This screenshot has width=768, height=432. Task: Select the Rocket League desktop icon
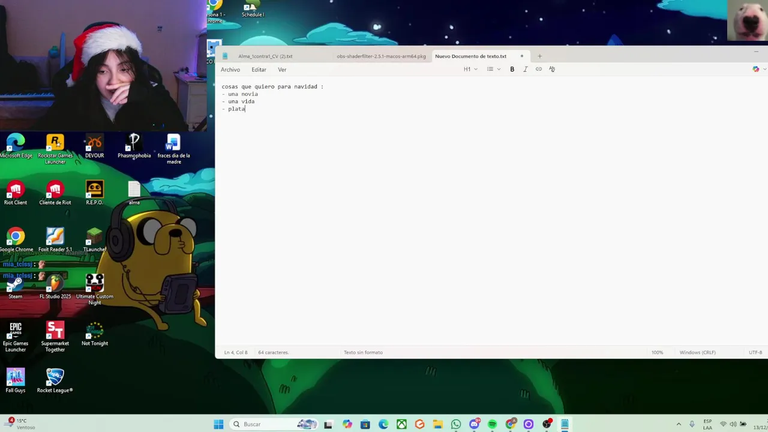[55, 380]
